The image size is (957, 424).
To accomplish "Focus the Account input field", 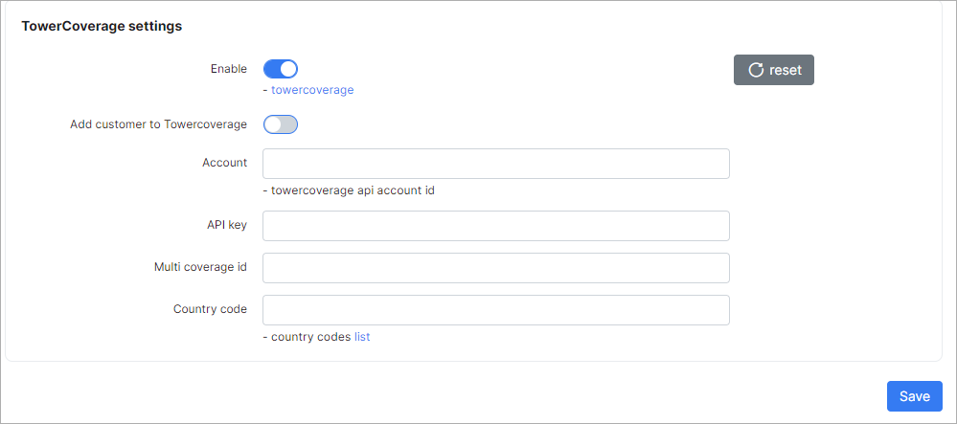I will 495,164.
